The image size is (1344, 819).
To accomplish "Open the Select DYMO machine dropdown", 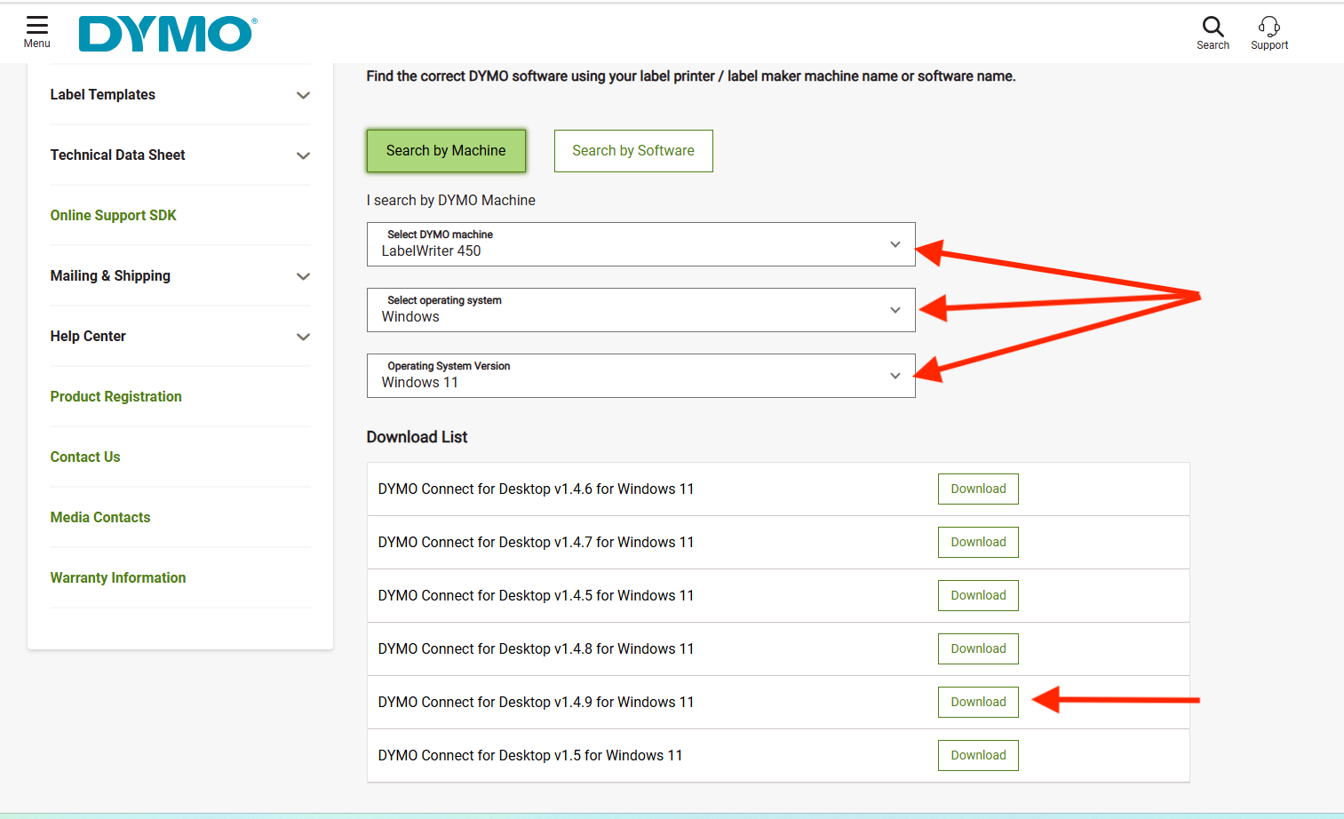I will (640, 244).
